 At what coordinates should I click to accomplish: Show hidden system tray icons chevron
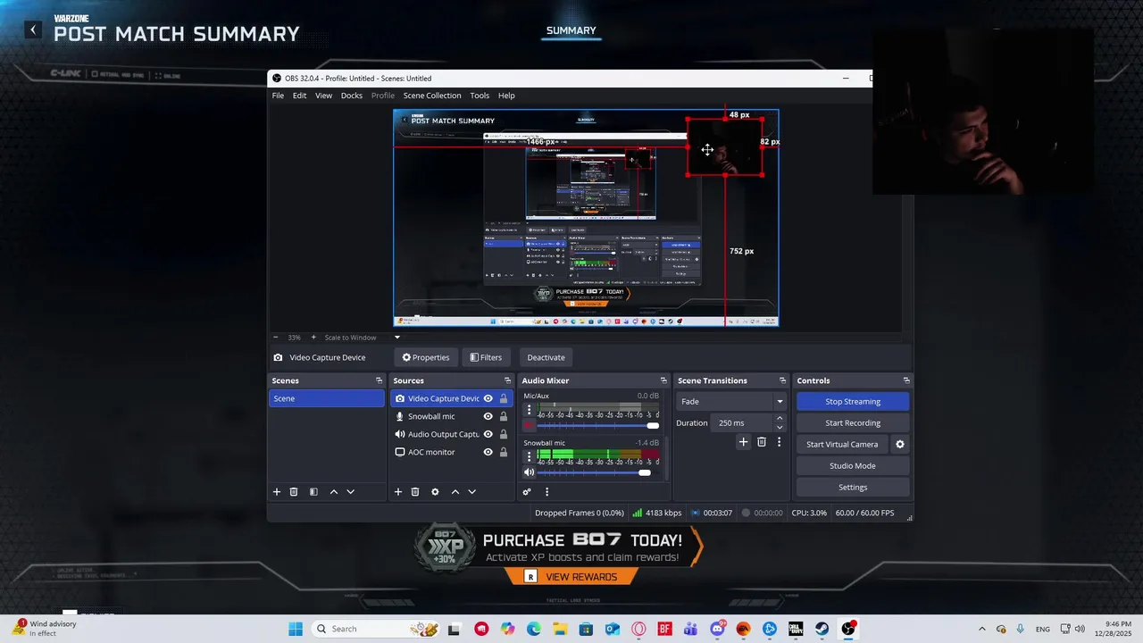pos(981,629)
